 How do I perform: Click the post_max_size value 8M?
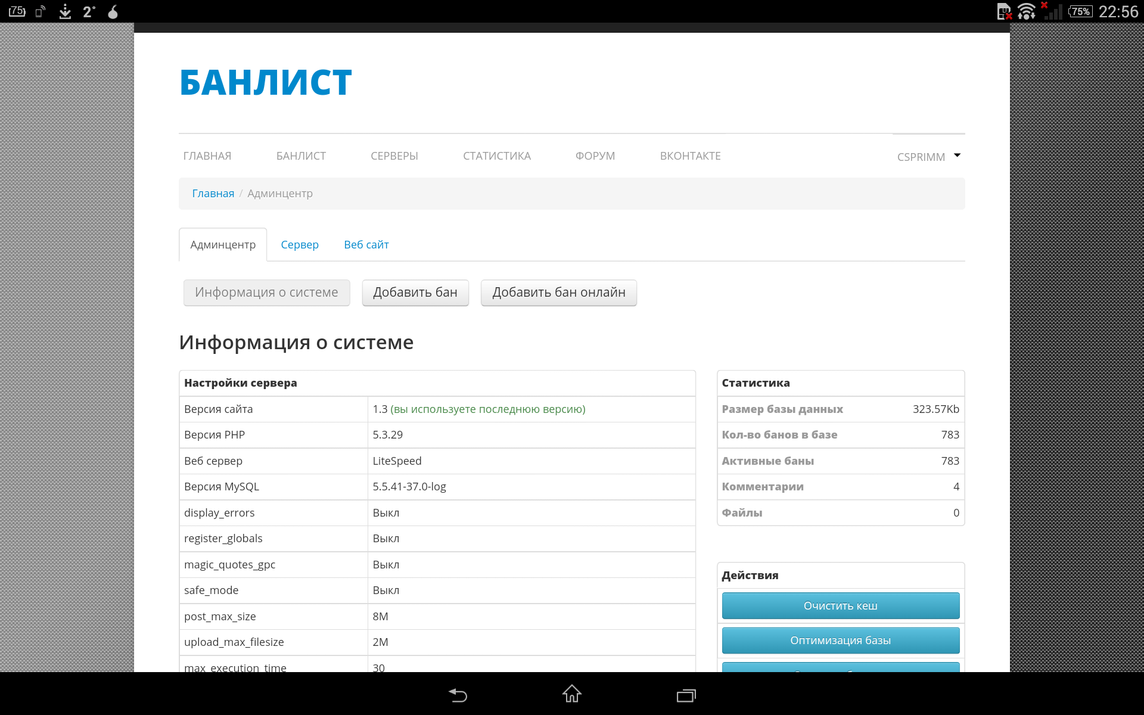tap(381, 617)
